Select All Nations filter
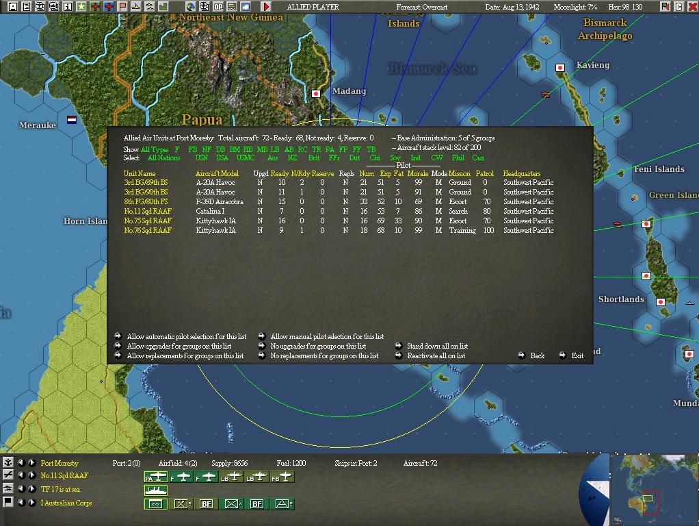Screen dimensions: 699x526 (x=163, y=158)
